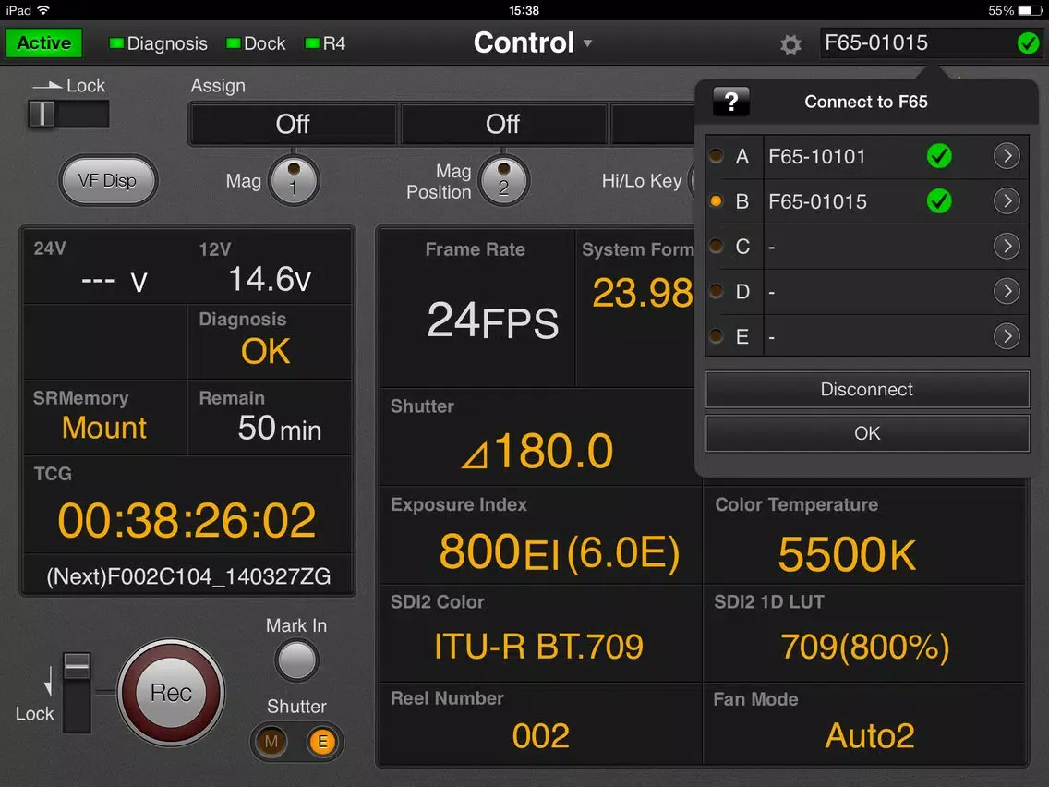Tap the Shutter 180.0 value
This screenshot has width=1049, height=787.
[x=537, y=451]
